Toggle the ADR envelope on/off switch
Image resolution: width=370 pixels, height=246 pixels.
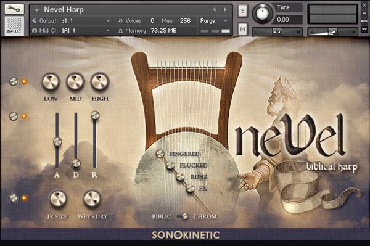pyautogui.click(x=14, y=117)
